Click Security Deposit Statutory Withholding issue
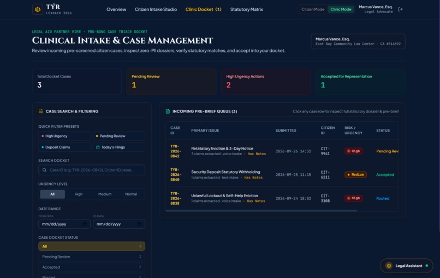The height and width of the screenshot is (278, 440). 225,172
